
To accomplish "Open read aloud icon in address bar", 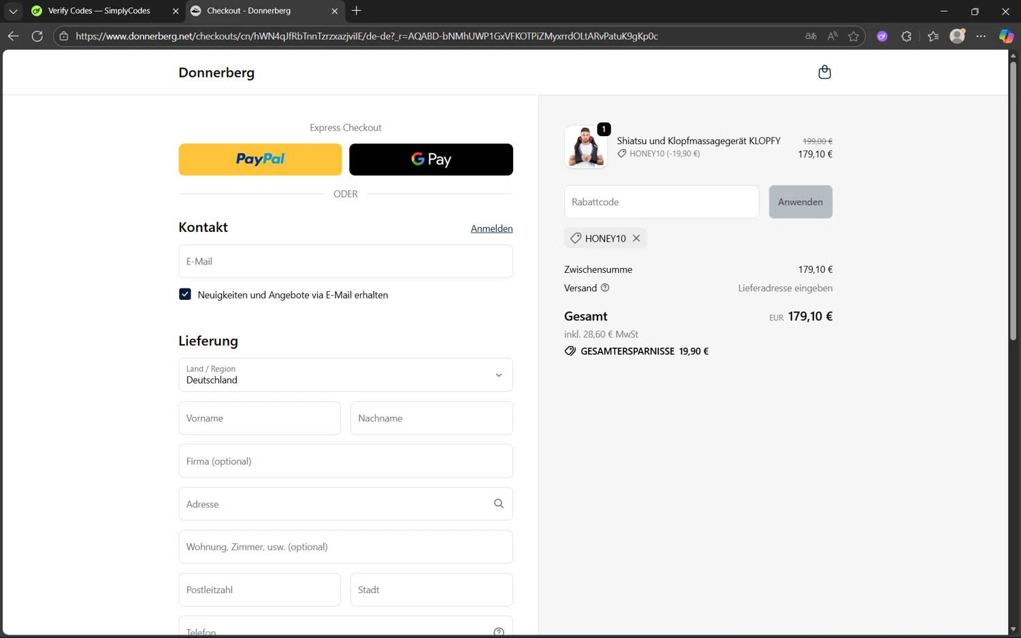I will point(832,36).
